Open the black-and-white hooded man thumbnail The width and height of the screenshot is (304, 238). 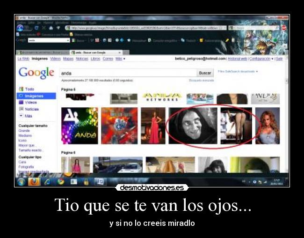[x=193, y=126]
